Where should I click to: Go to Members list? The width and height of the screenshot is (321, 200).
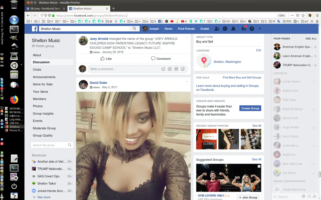point(39,99)
